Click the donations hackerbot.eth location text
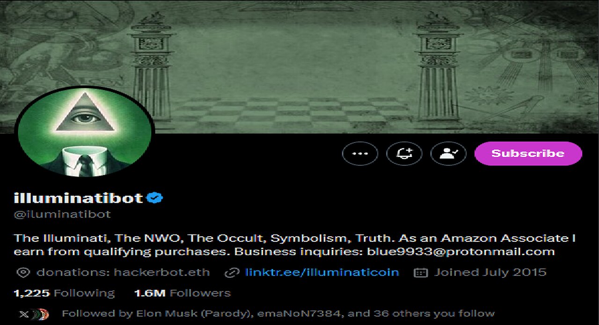The width and height of the screenshot is (599, 325). coord(123,272)
